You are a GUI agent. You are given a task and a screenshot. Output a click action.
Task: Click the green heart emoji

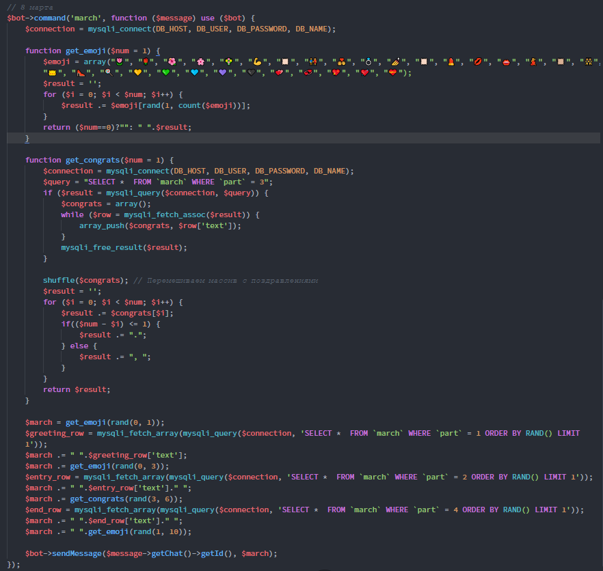click(165, 73)
